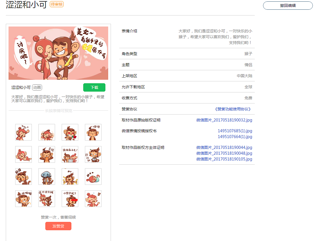
Task: Click the 撤回编辑 withdraw-edit button
Action: pyautogui.click(x=288, y=6)
